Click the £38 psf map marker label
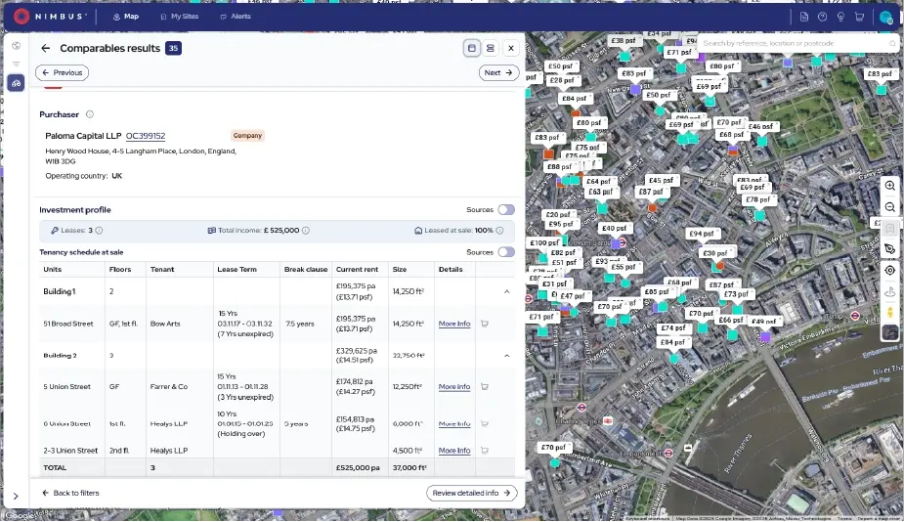 click(625, 41)
